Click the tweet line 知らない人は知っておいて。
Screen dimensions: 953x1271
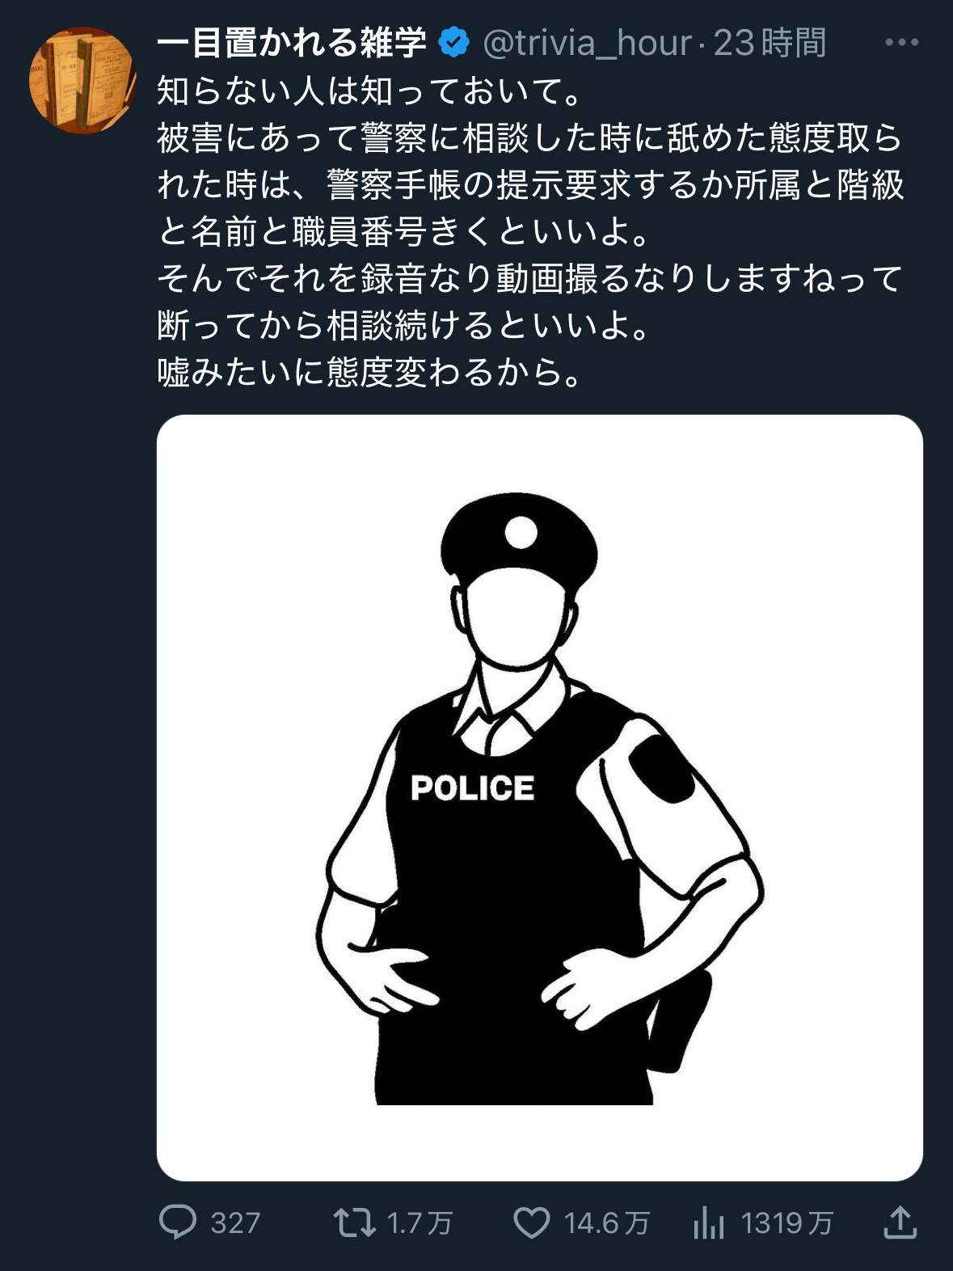point(370,91)
